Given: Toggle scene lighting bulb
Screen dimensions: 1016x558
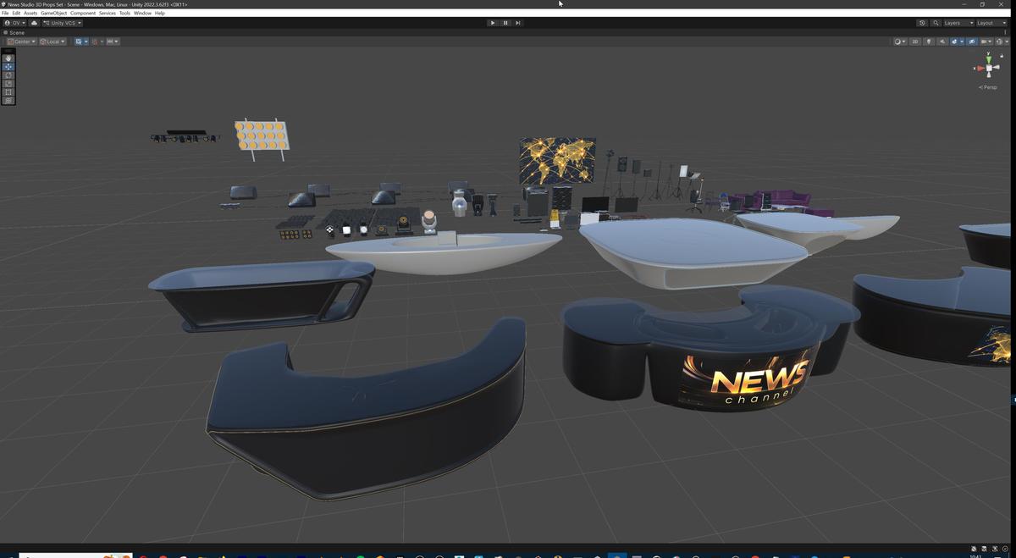Looking at the screenshot, I should [929, 41].
